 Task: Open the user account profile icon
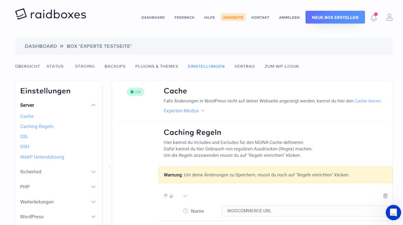click(x=389, y=17)
